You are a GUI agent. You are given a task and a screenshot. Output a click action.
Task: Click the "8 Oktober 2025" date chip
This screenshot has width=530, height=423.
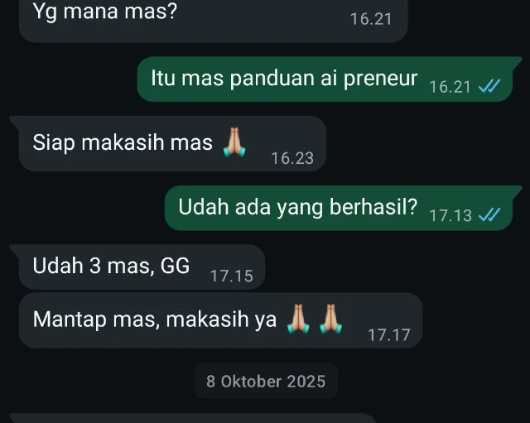(x=266, y=381)
